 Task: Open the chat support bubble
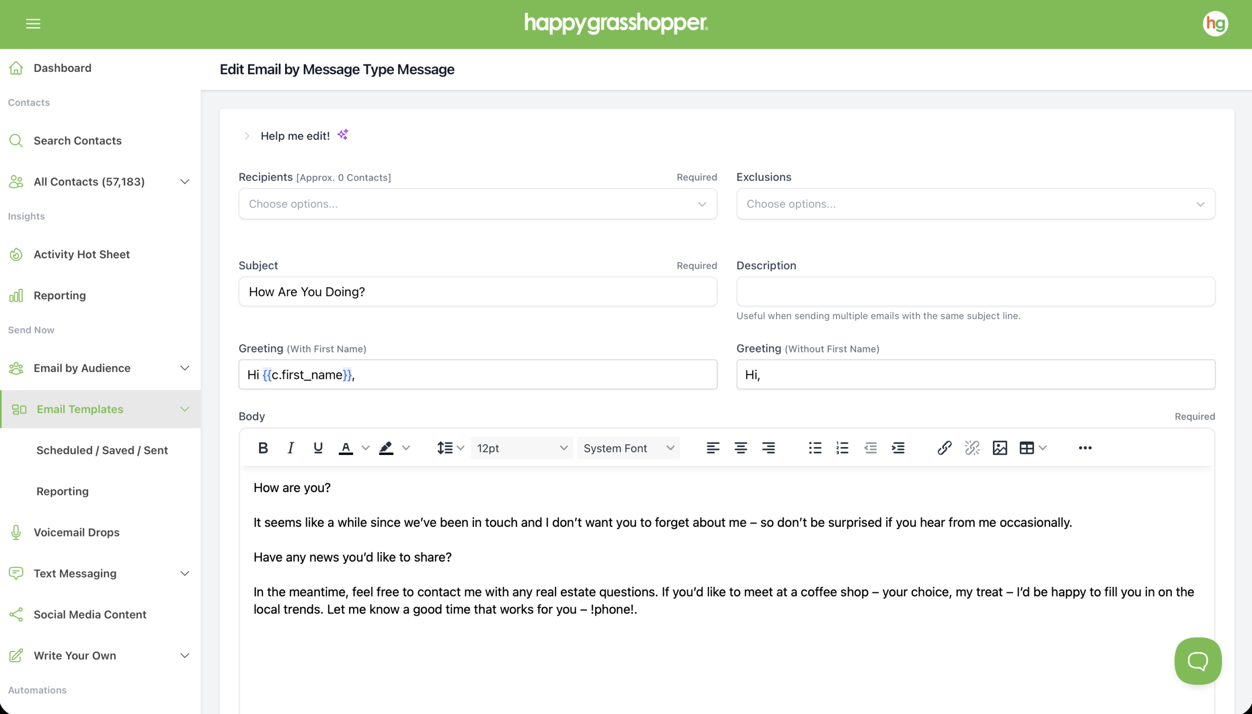pyautogui.click(x=1198, y=661)
